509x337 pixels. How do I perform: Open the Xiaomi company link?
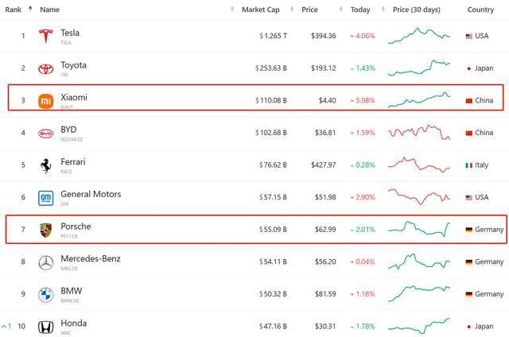click(x=74, y=97)
